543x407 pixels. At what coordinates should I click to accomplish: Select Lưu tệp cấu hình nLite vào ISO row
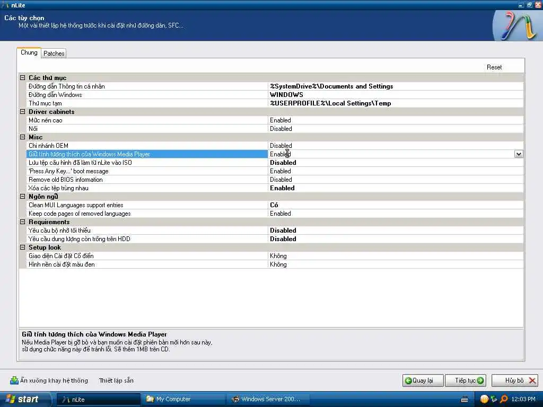coord(147,163)
